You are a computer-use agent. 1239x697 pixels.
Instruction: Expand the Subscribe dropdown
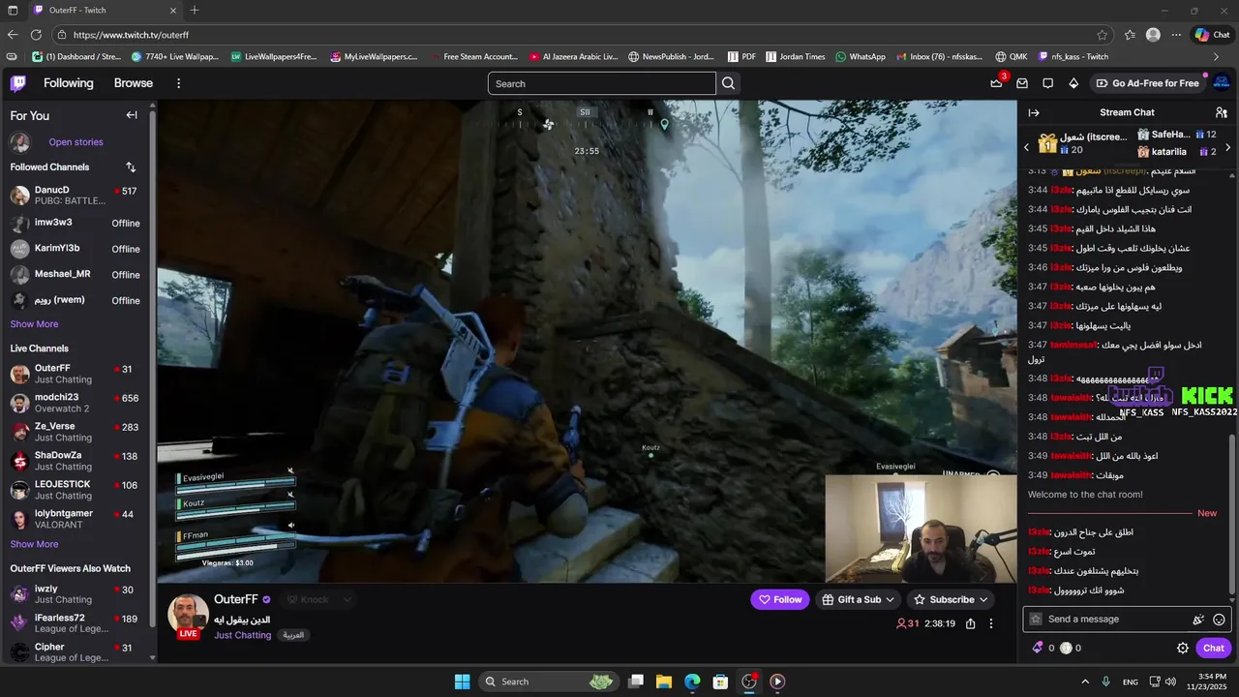click(982, 600)
